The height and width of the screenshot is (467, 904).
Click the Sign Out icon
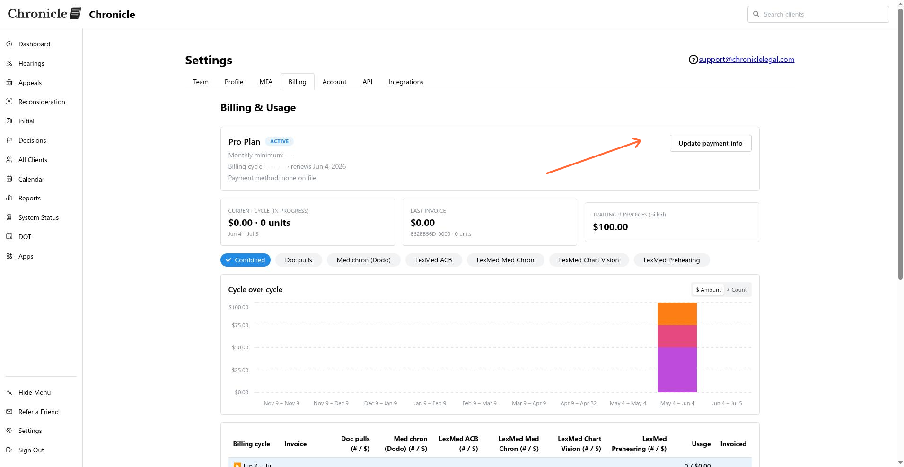point(9,450)
